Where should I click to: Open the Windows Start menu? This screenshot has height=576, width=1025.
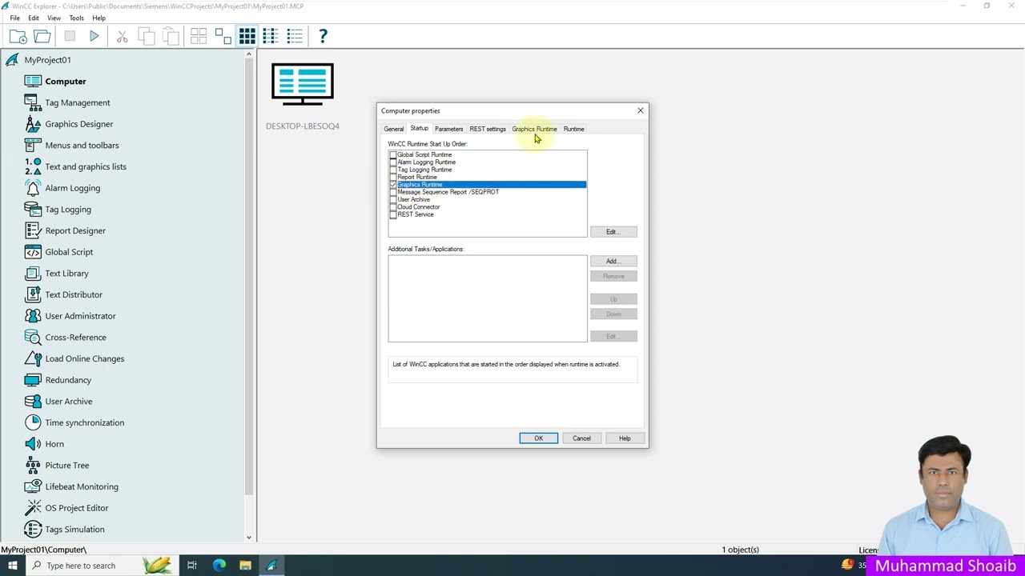pyautogui.click(x=12, y=566)
